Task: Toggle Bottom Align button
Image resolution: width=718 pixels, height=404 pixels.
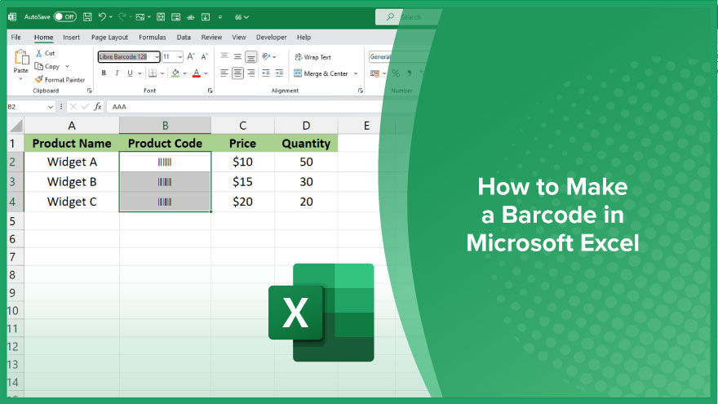Action: click(x=251, y=57)
